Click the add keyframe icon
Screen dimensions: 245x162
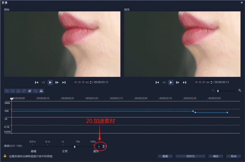[x=7, y=91]
